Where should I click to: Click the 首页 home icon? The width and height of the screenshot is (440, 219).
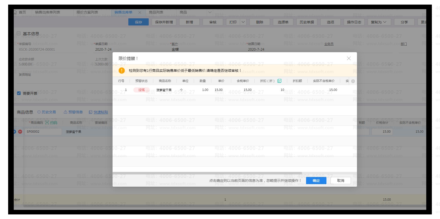pos(15,12)
